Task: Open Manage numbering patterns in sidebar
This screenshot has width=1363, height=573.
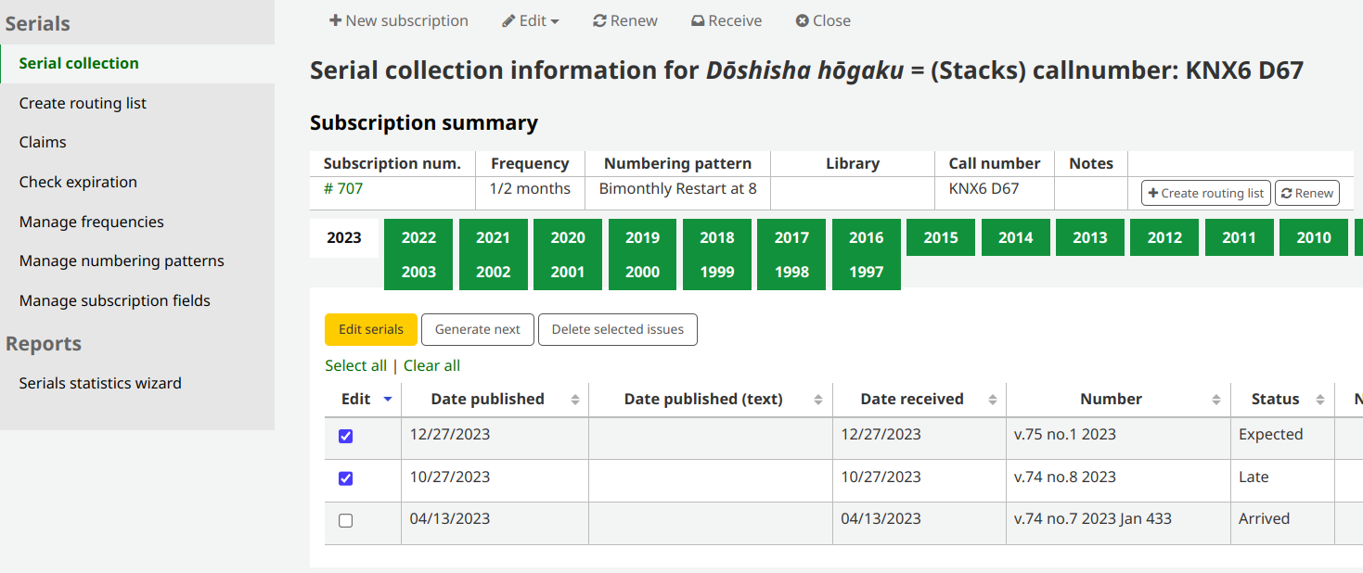Action: point(122,261)
